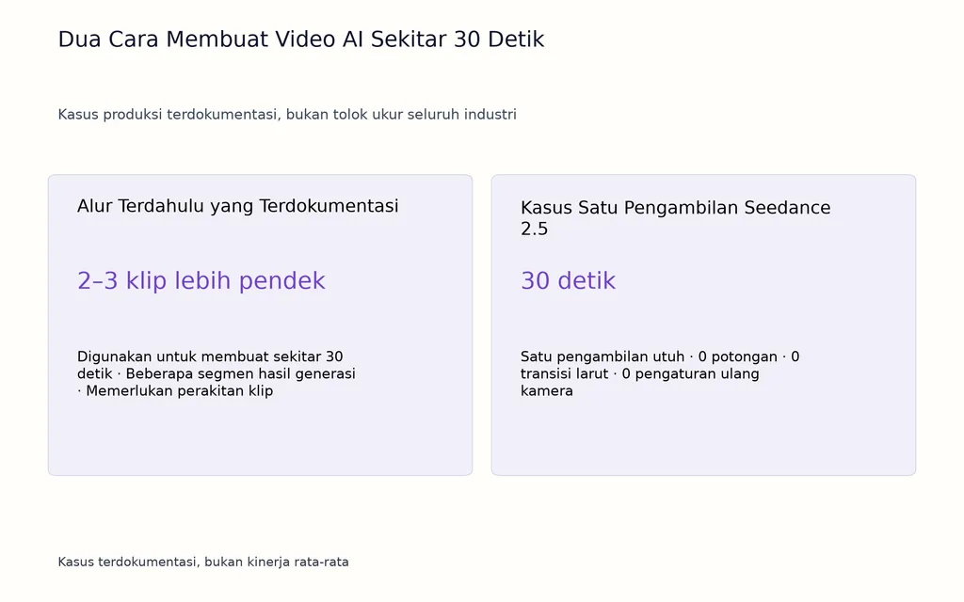This screenshot has height=602, width=964.
Task: Select the heading "Kasus Satu Pengambilan Seedance 2.5"
Action: [675, 218]
